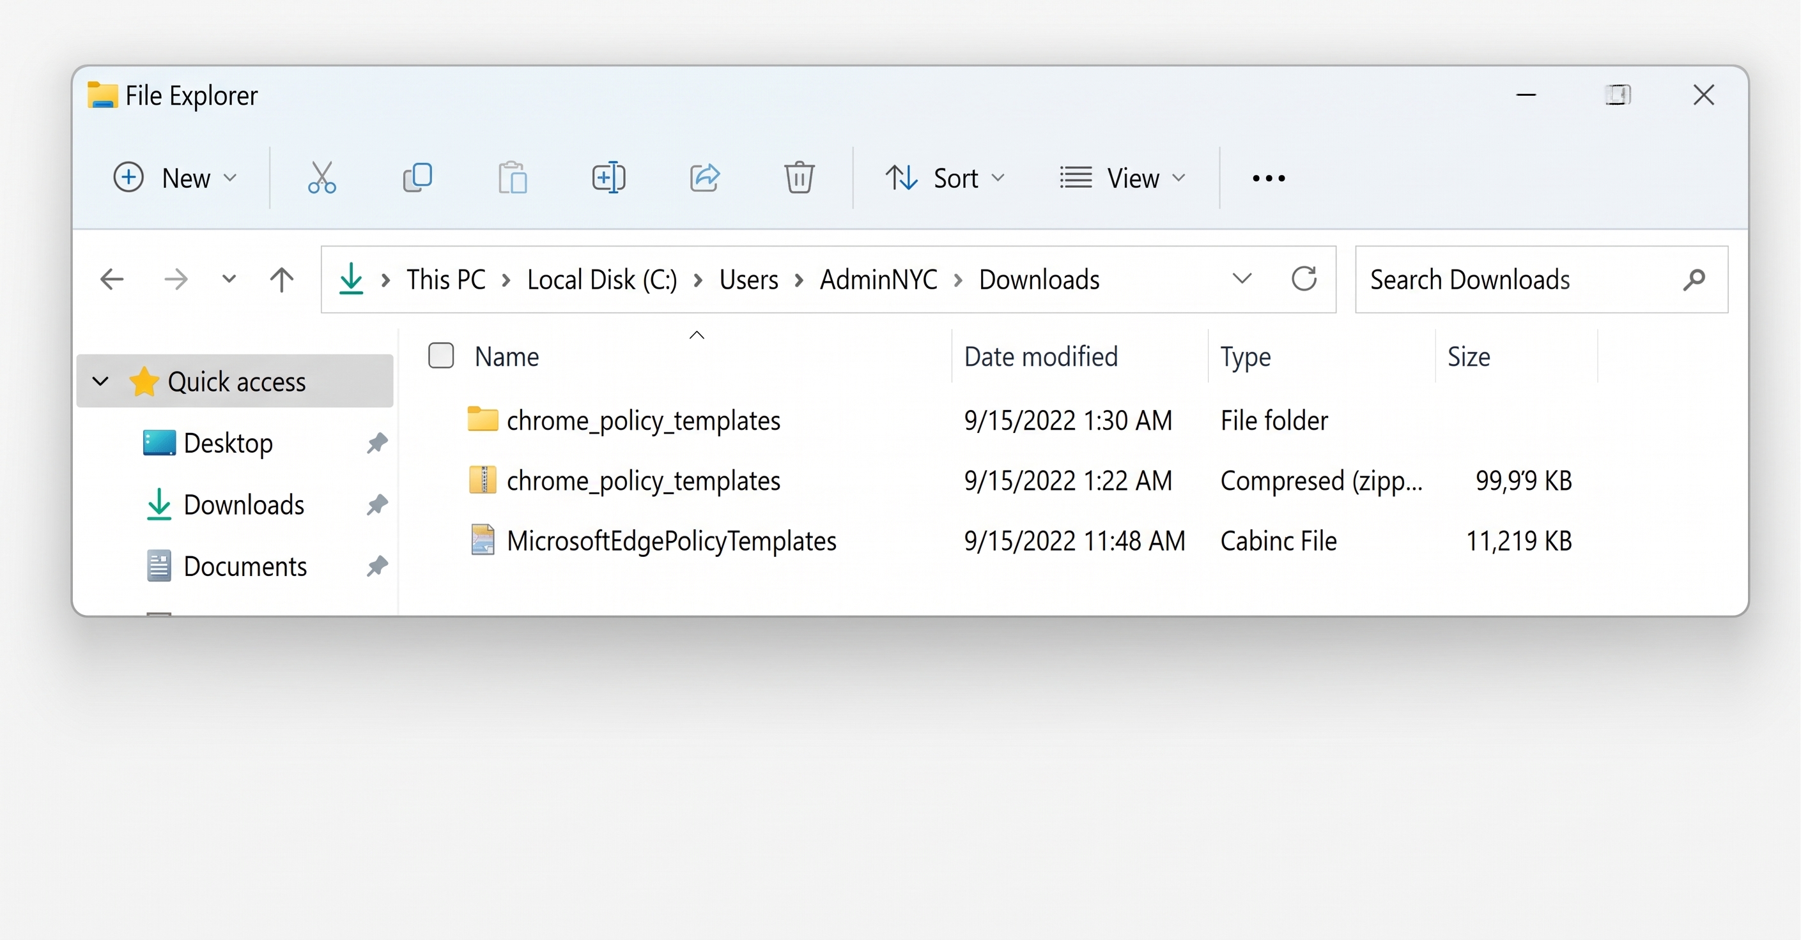The image size is (1801, 940).
Task: Click Quick access in the sidebar
Action: tap(236, 381)
